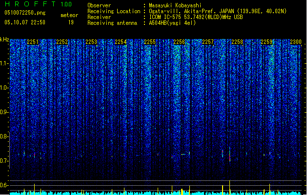Click the Receiver label
Viewport: 307px width, 195px height.
[99, 17]
